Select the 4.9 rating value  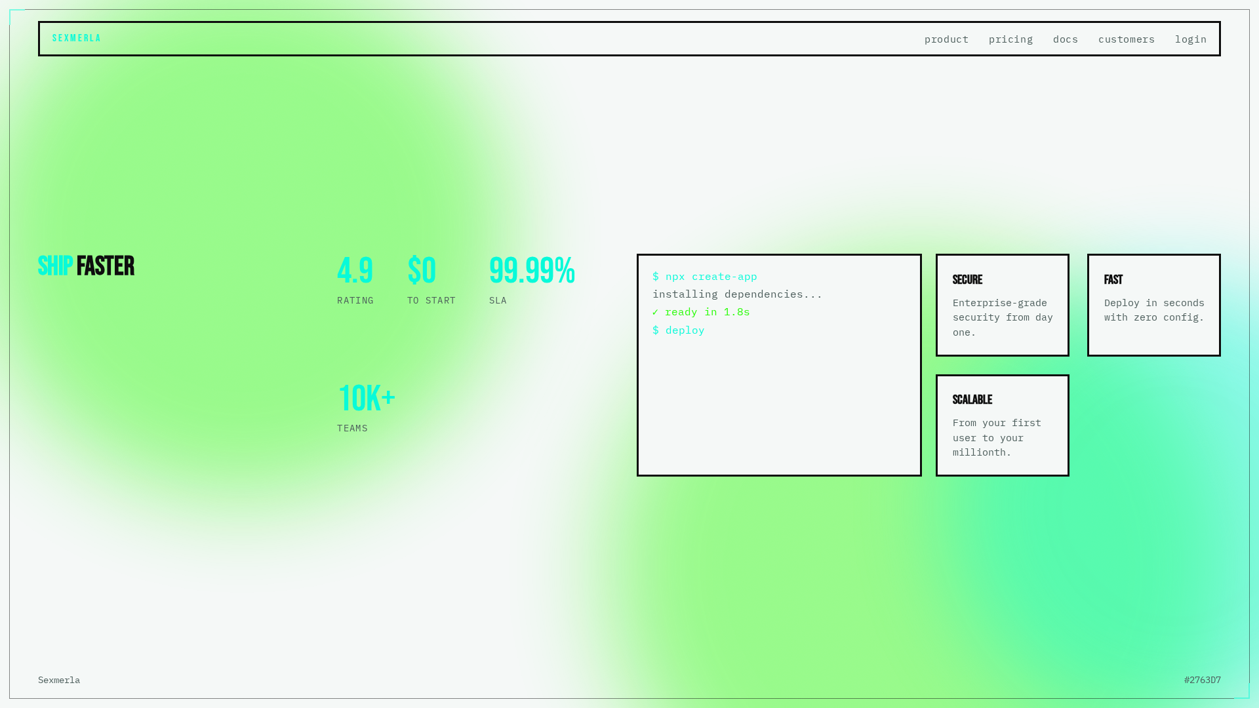pyautogui.click(x=355, y=271)
